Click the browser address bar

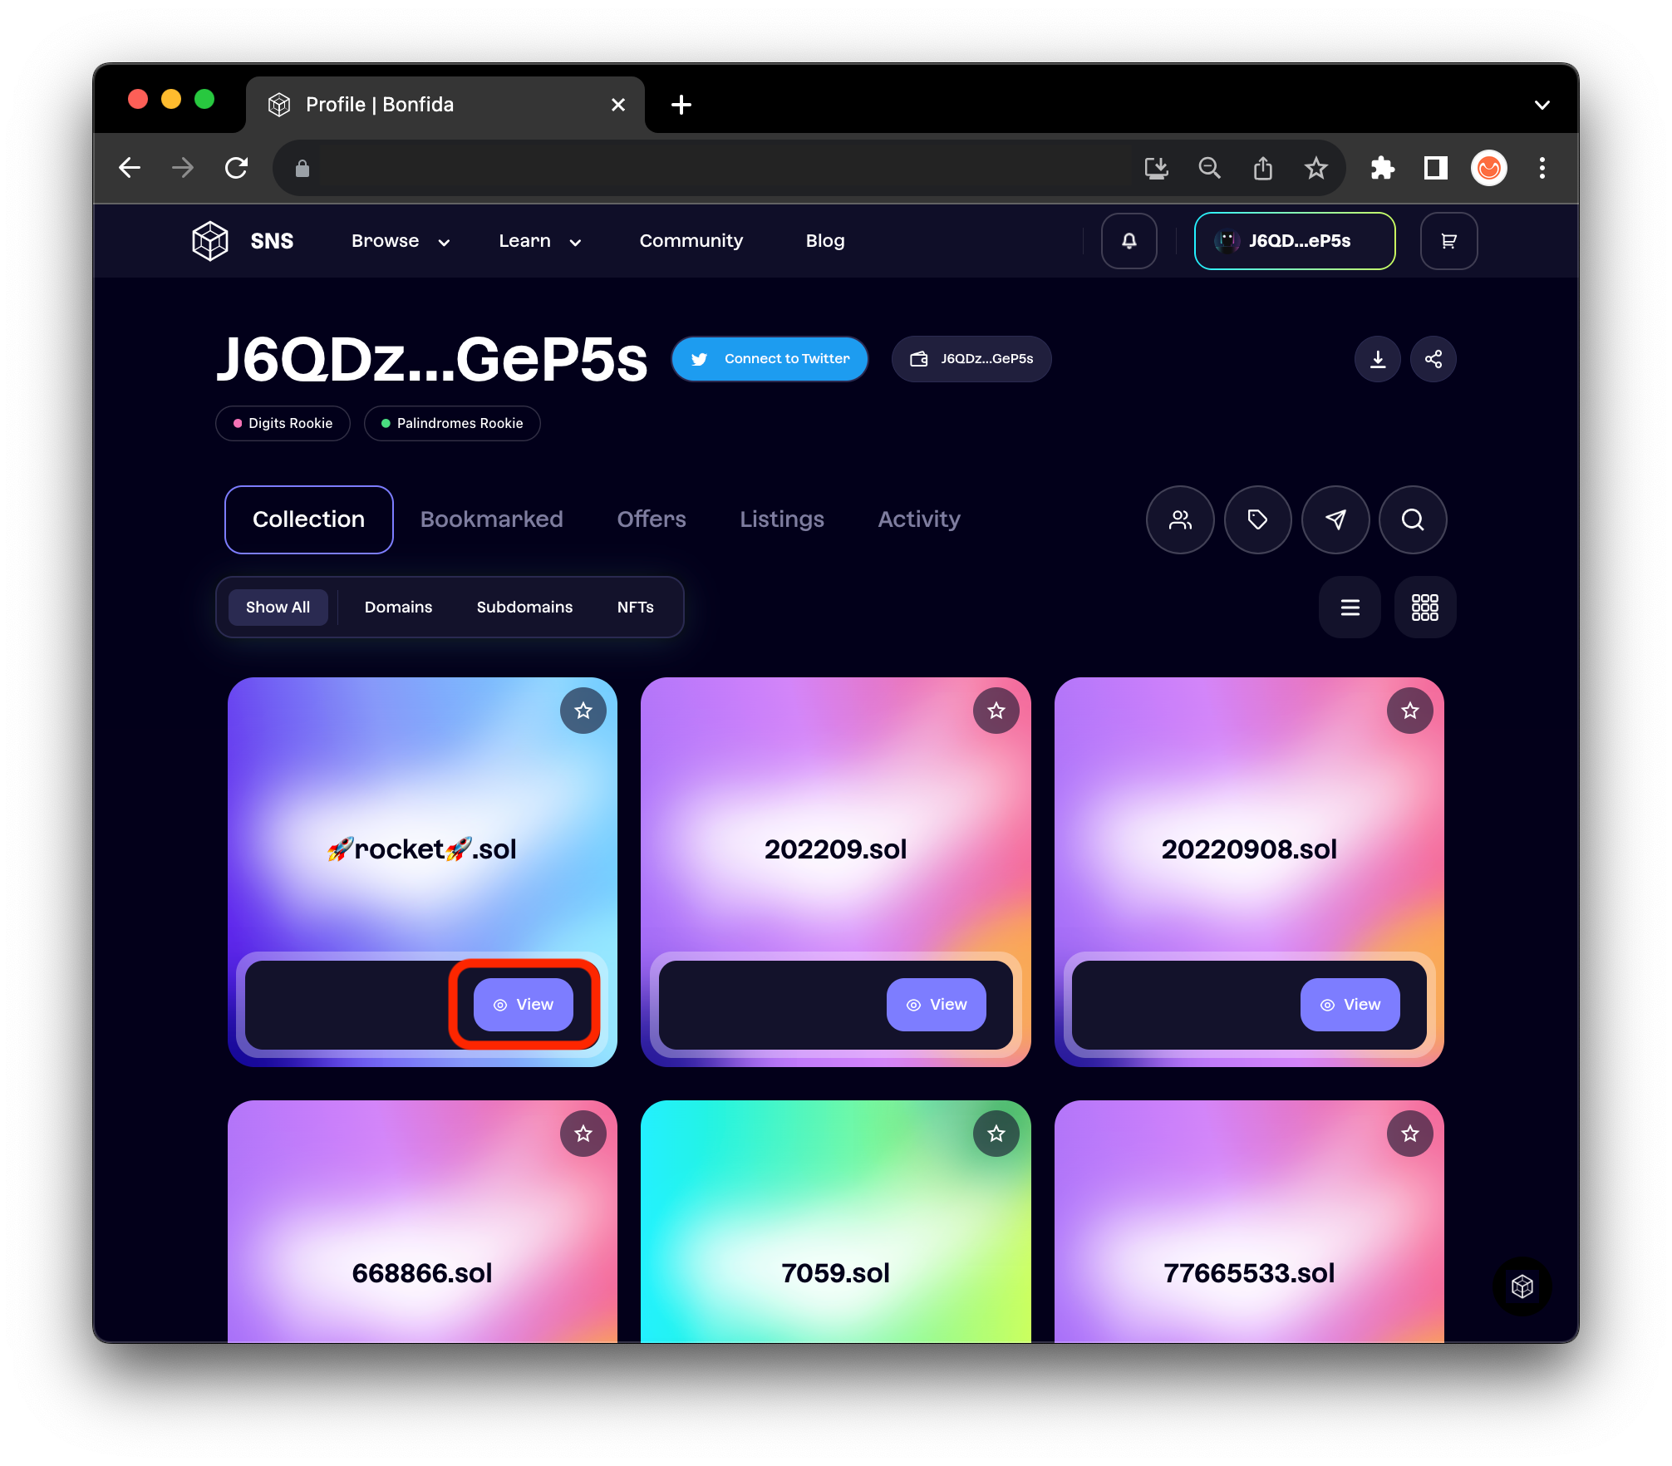pyautogui.click(x=715, y=169)
